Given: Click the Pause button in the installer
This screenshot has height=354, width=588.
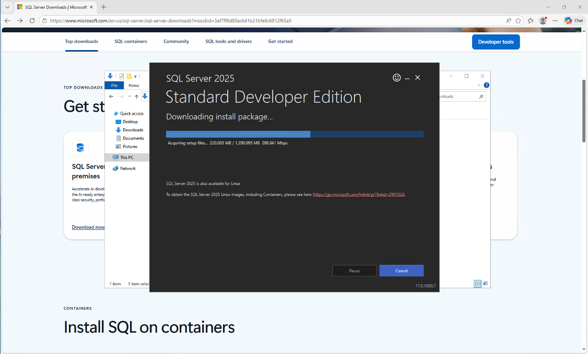Looking at the screenshot, I should [x=354, y=271].
